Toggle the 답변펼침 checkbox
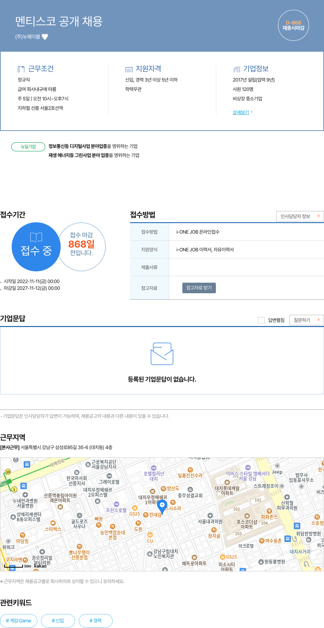 coord(261,320)
